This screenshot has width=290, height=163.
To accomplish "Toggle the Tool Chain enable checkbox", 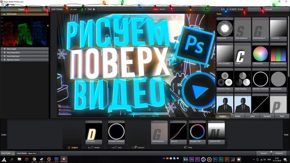I will click(x=13, y=153).
